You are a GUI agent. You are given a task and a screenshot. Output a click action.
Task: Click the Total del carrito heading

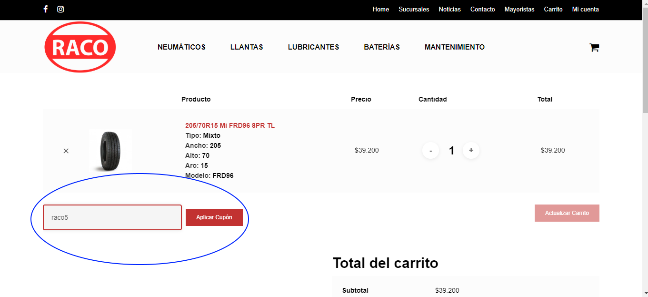click(x=385, y=263)
